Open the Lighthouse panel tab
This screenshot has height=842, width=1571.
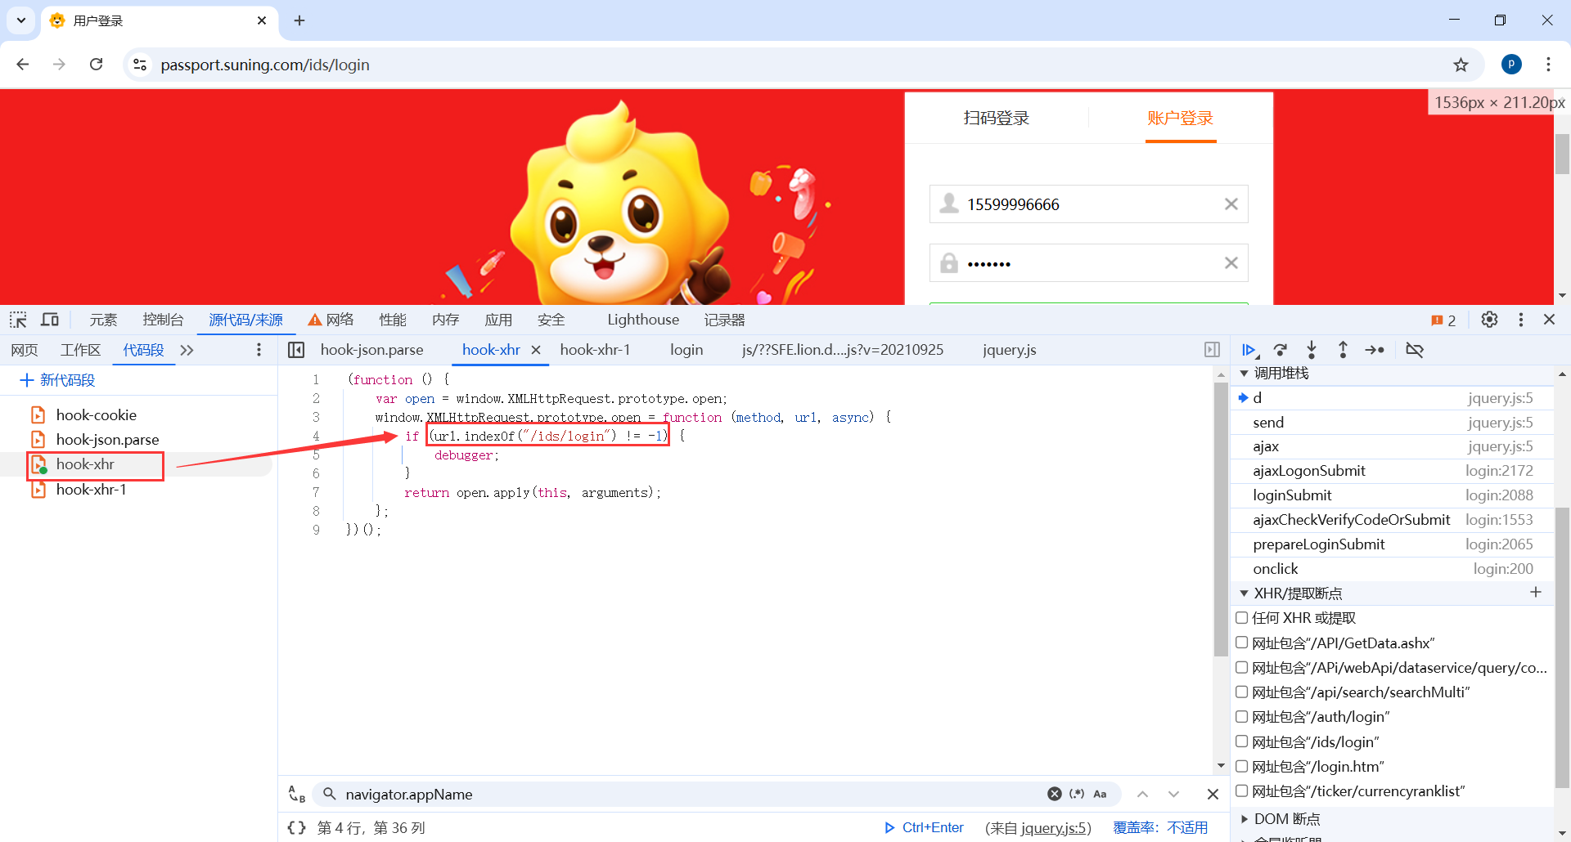[x=643, y=320]
